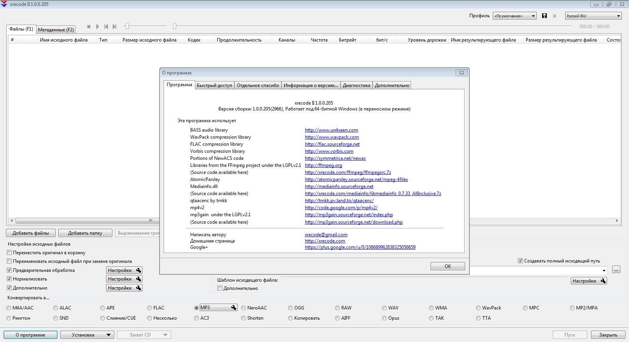Select the Рингтон radio button

9,318
